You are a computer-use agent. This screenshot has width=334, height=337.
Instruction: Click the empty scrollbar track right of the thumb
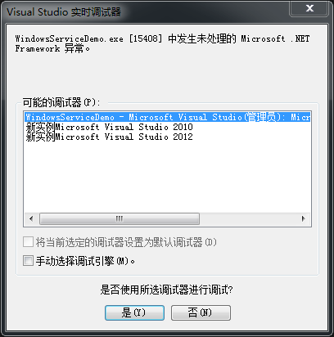(248, 218)
